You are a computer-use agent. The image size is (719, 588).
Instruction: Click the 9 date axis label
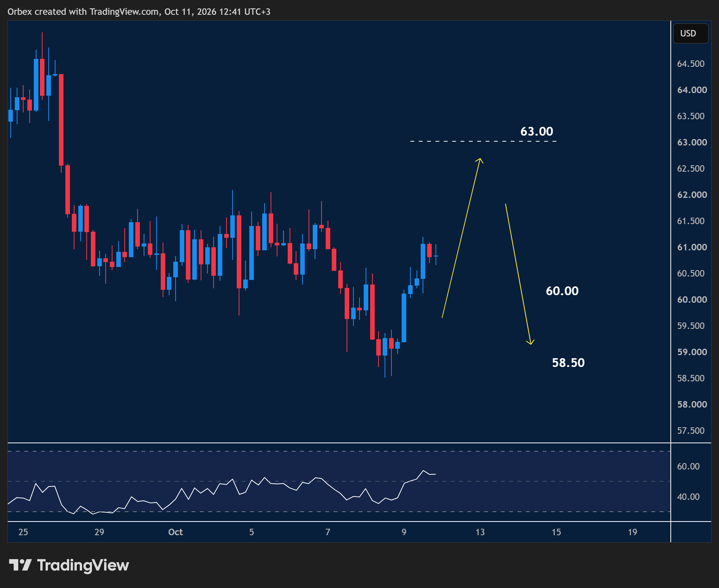click(404, 532)
